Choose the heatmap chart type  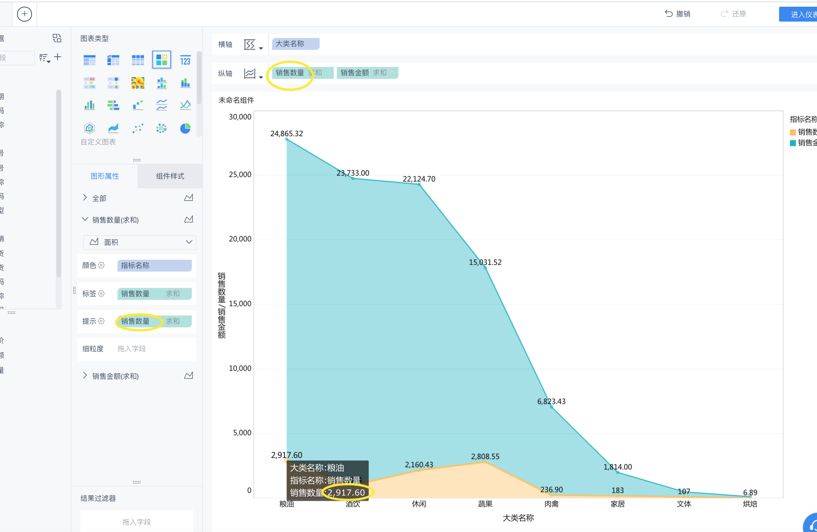[138, 83]
